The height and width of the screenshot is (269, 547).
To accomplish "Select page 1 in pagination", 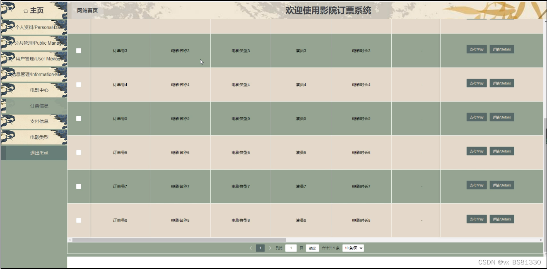I will tap(260, 248).
